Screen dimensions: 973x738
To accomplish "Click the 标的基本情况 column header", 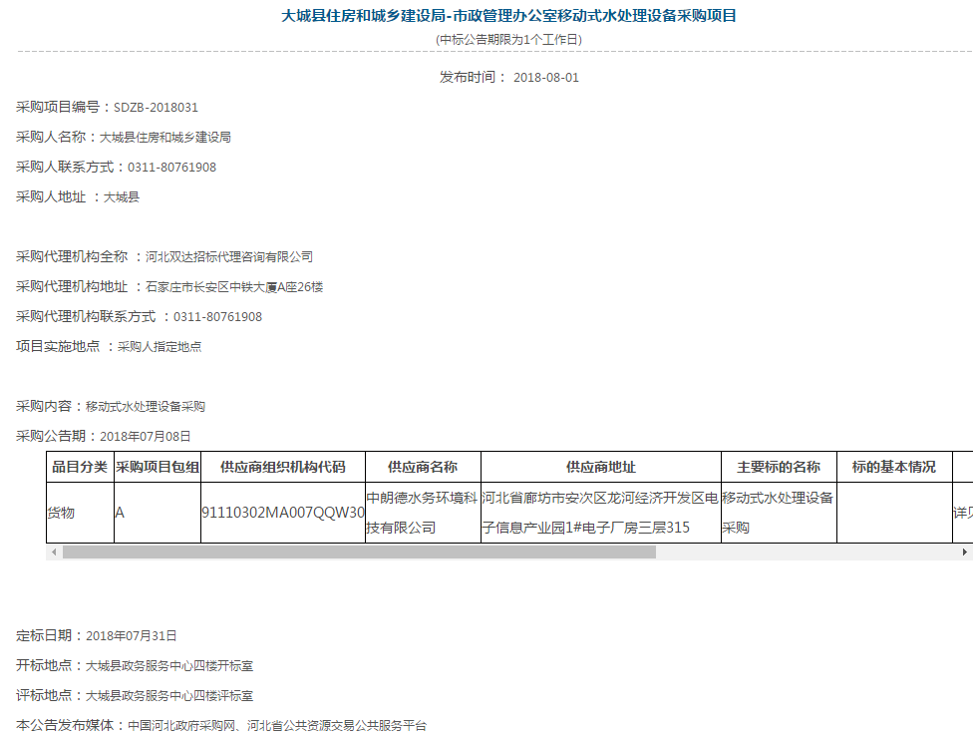I will pos(893,467).
